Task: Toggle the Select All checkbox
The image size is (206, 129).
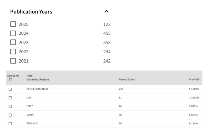Action: point(11,80)
